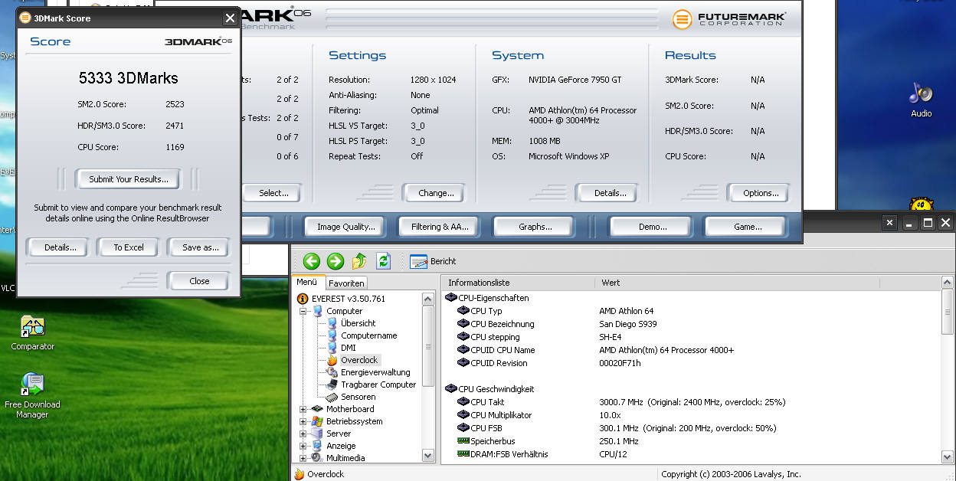Click the Overclock flame icon in the tree

332,360
